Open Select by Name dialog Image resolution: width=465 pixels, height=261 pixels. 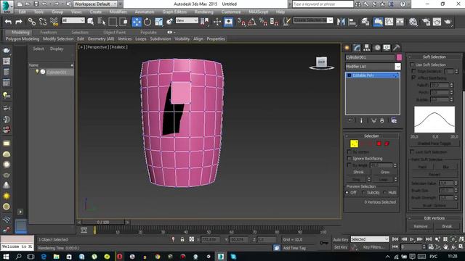point(102,22)
